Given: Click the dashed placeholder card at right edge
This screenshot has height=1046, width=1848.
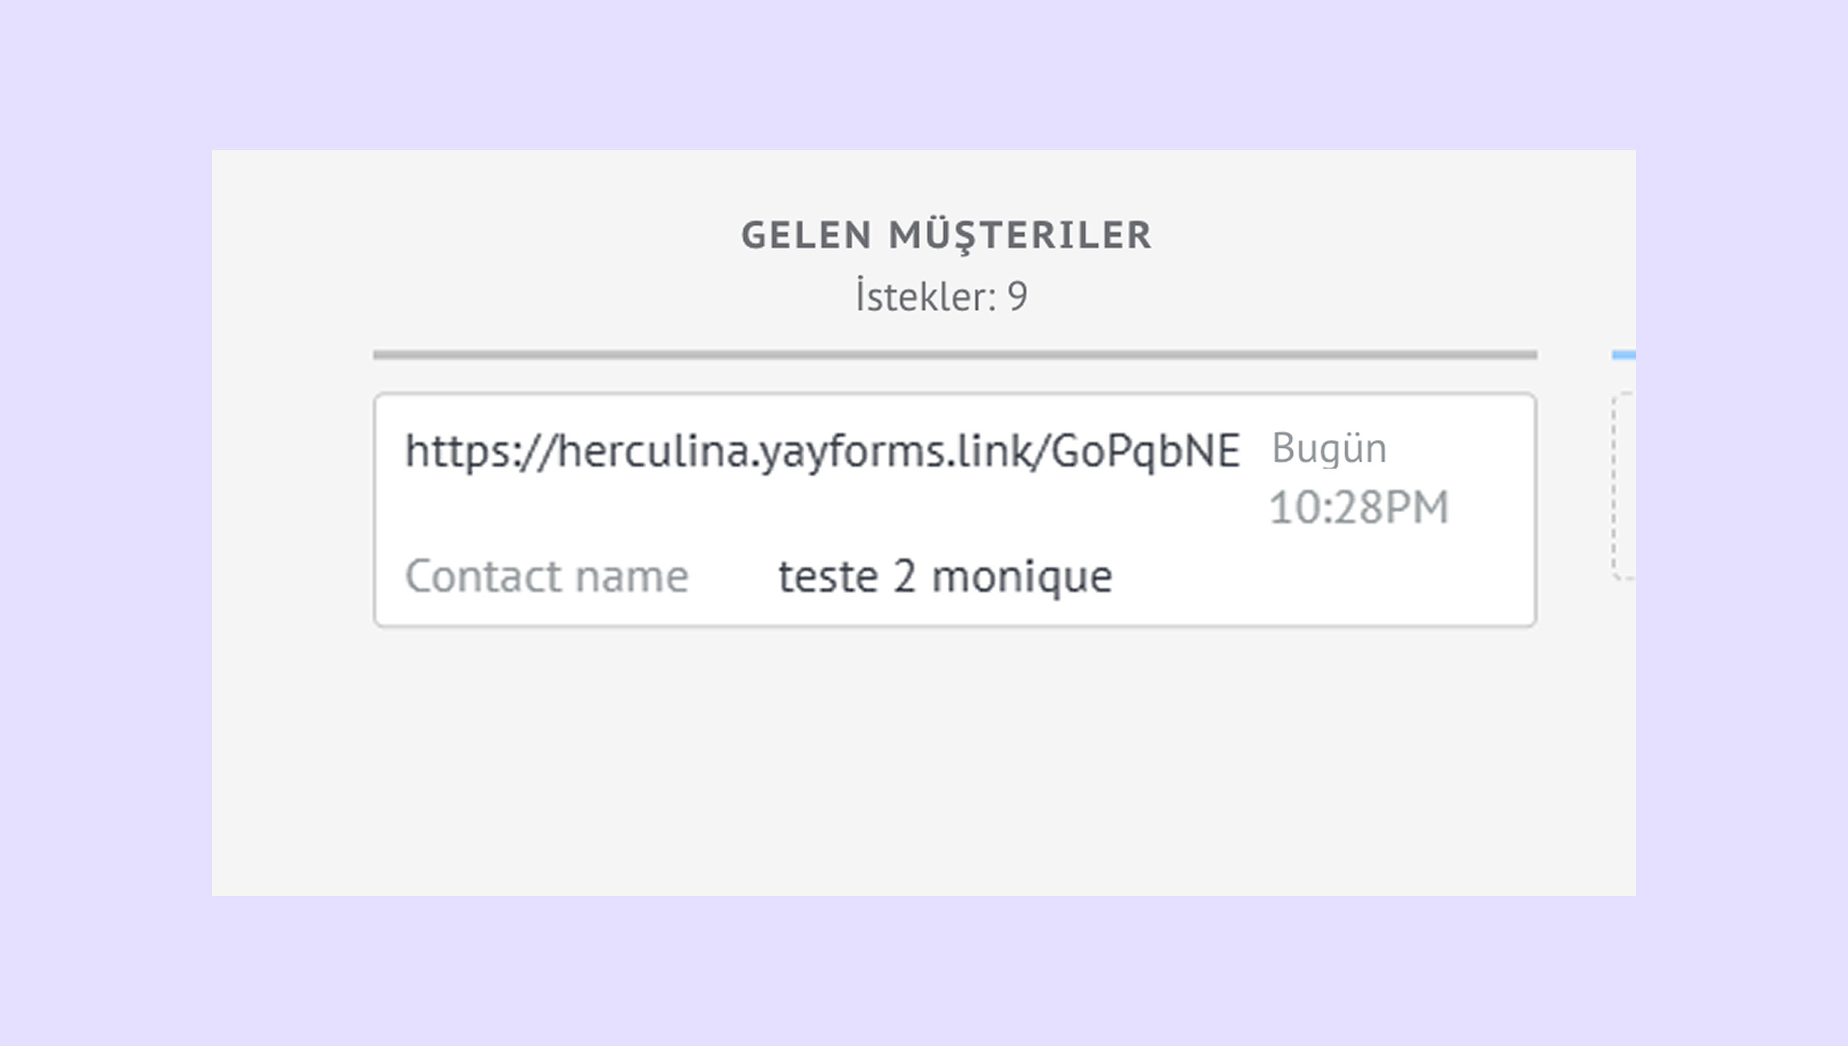Looking at the screenshot, I should click(x=1624, y=486).
